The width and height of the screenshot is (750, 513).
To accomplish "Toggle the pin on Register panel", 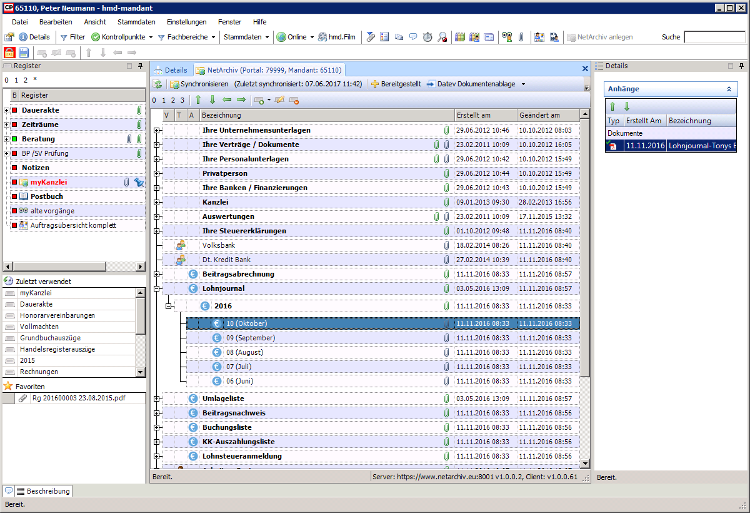I will (x=141, y=66).
